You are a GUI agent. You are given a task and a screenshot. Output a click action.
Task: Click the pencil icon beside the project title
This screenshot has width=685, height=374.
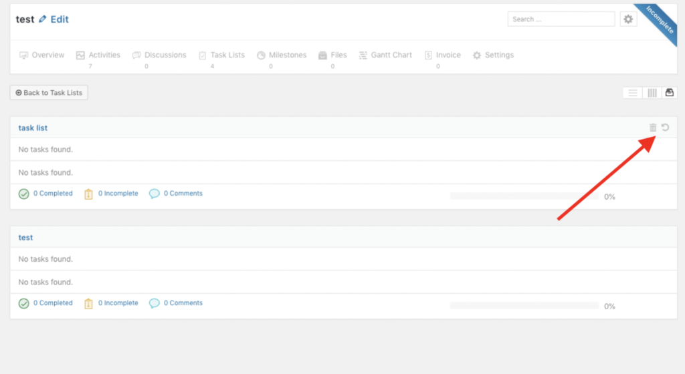pyautogui.click(x=42, y=19)
